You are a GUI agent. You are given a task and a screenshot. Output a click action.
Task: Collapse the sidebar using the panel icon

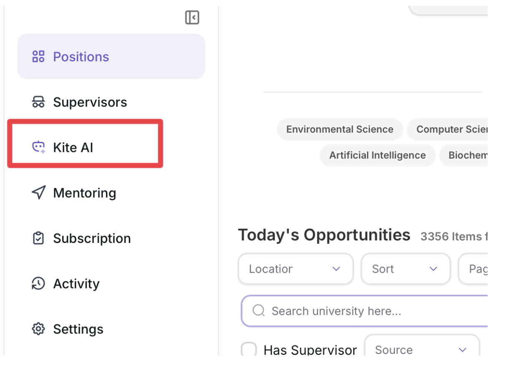pyautogui.click(x=192, y=18)
